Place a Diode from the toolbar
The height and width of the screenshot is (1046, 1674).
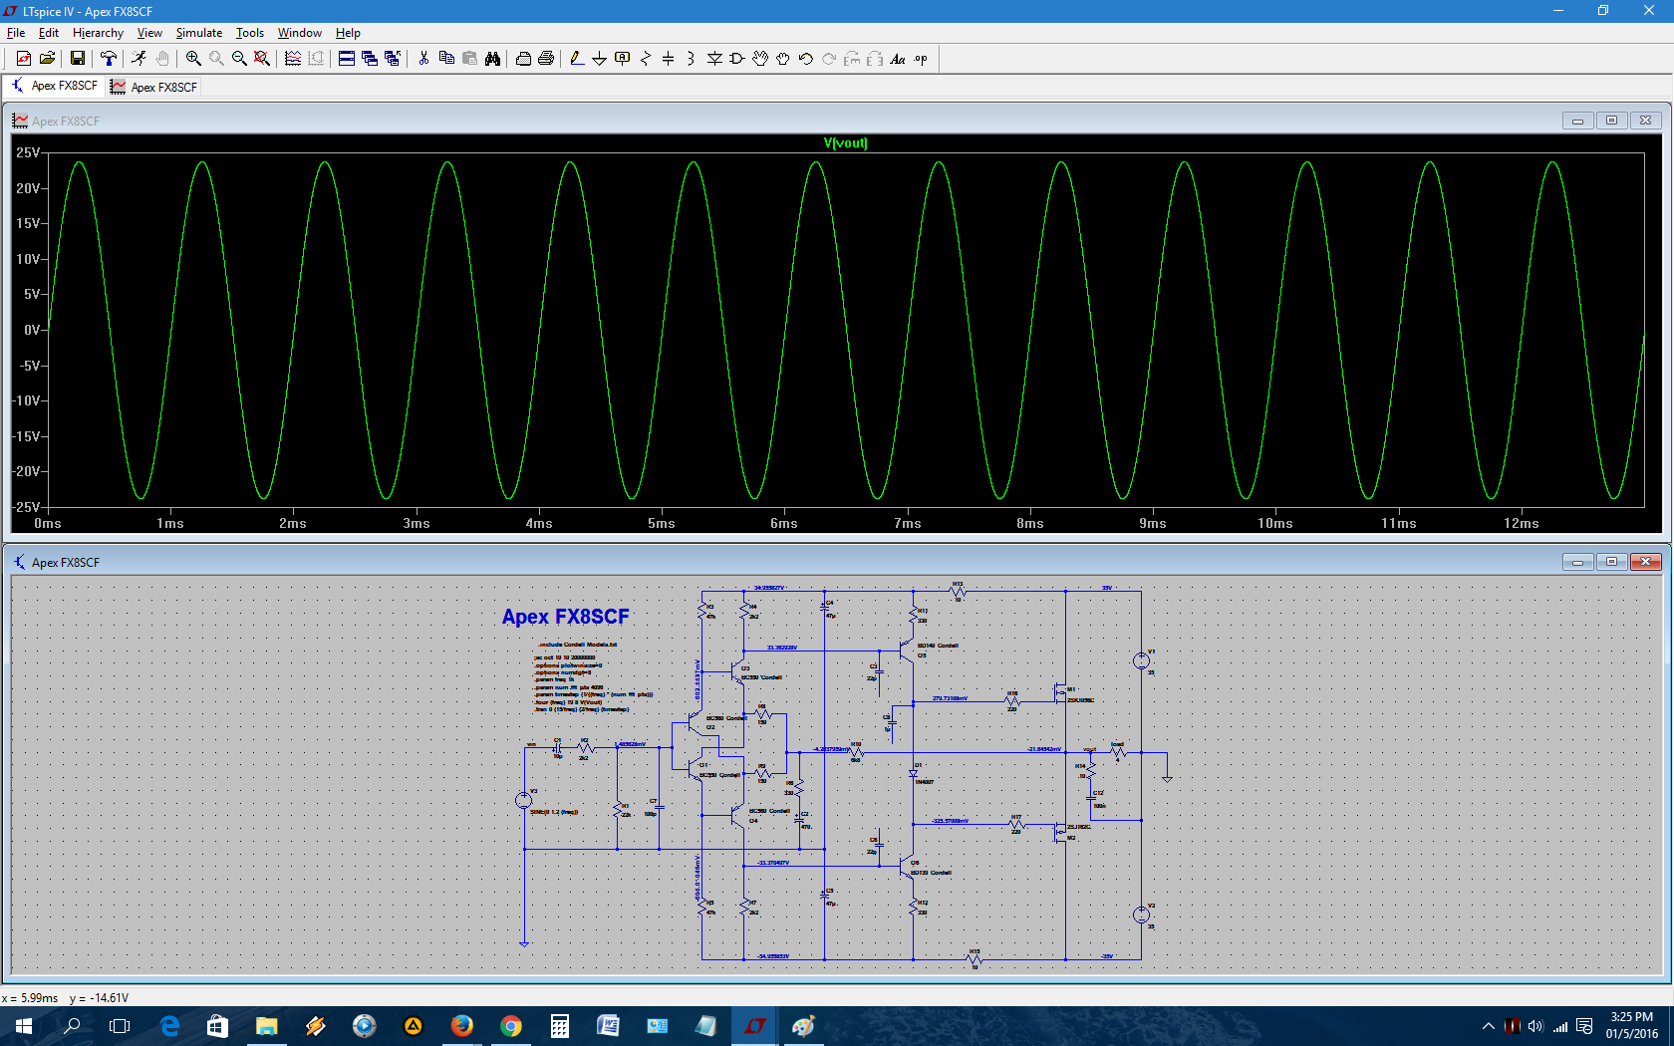point(714,59)
